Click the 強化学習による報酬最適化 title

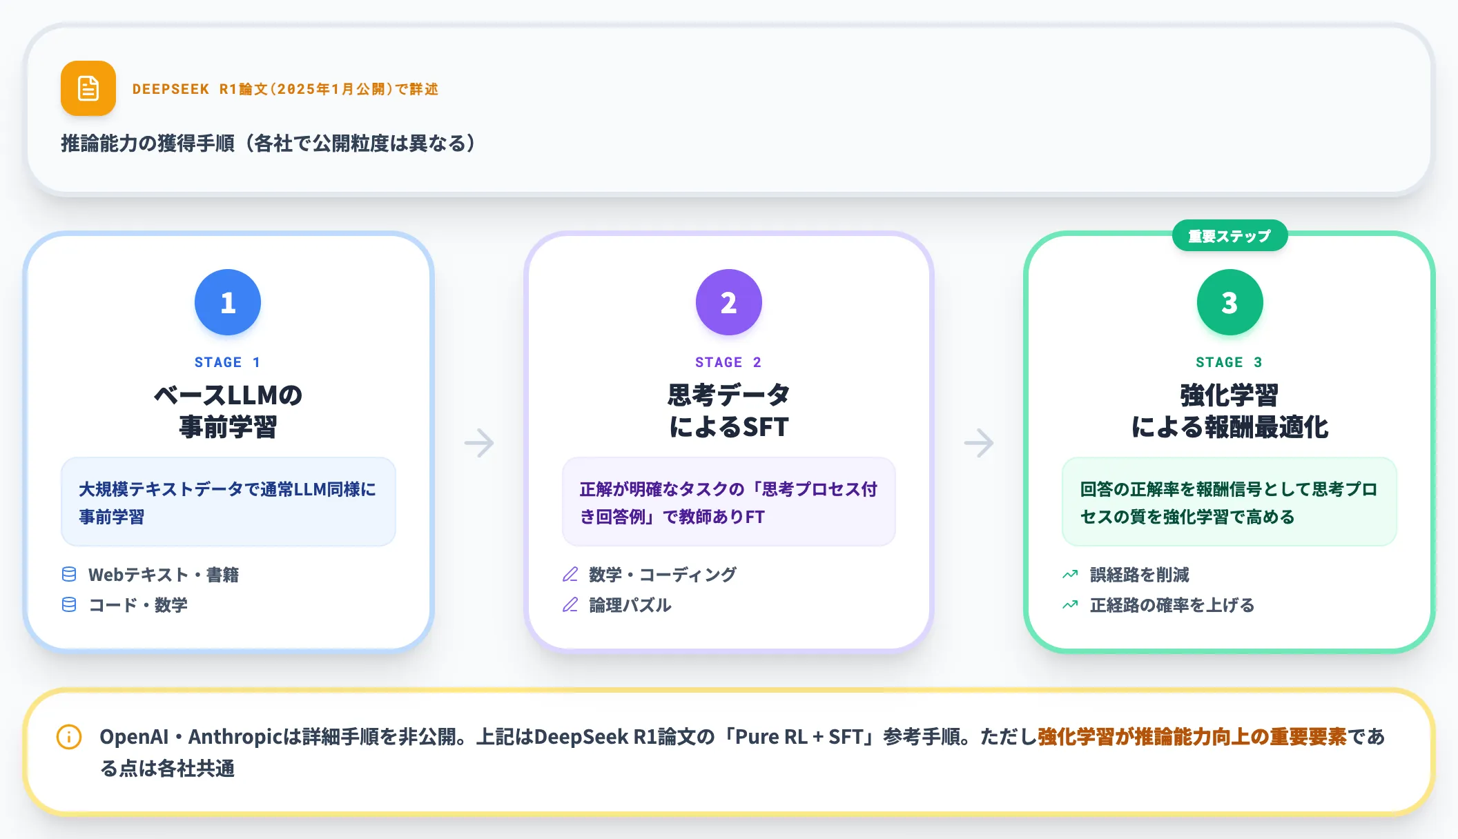coord(1229,411)
